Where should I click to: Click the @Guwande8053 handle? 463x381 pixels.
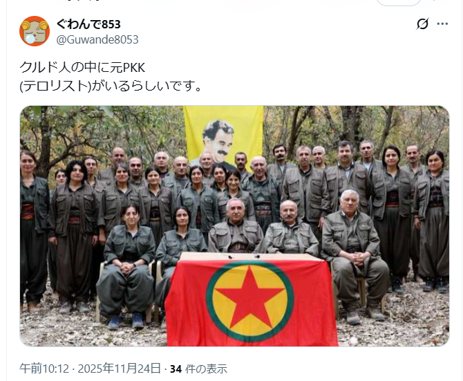pos(97,39)
